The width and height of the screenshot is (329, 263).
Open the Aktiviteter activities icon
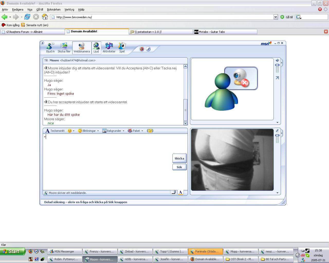point(109,48)
